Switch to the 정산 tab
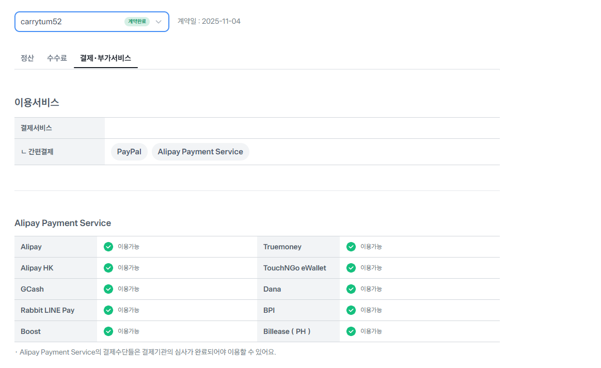Viewport: 601px width, 368px height. pos(27,58)
